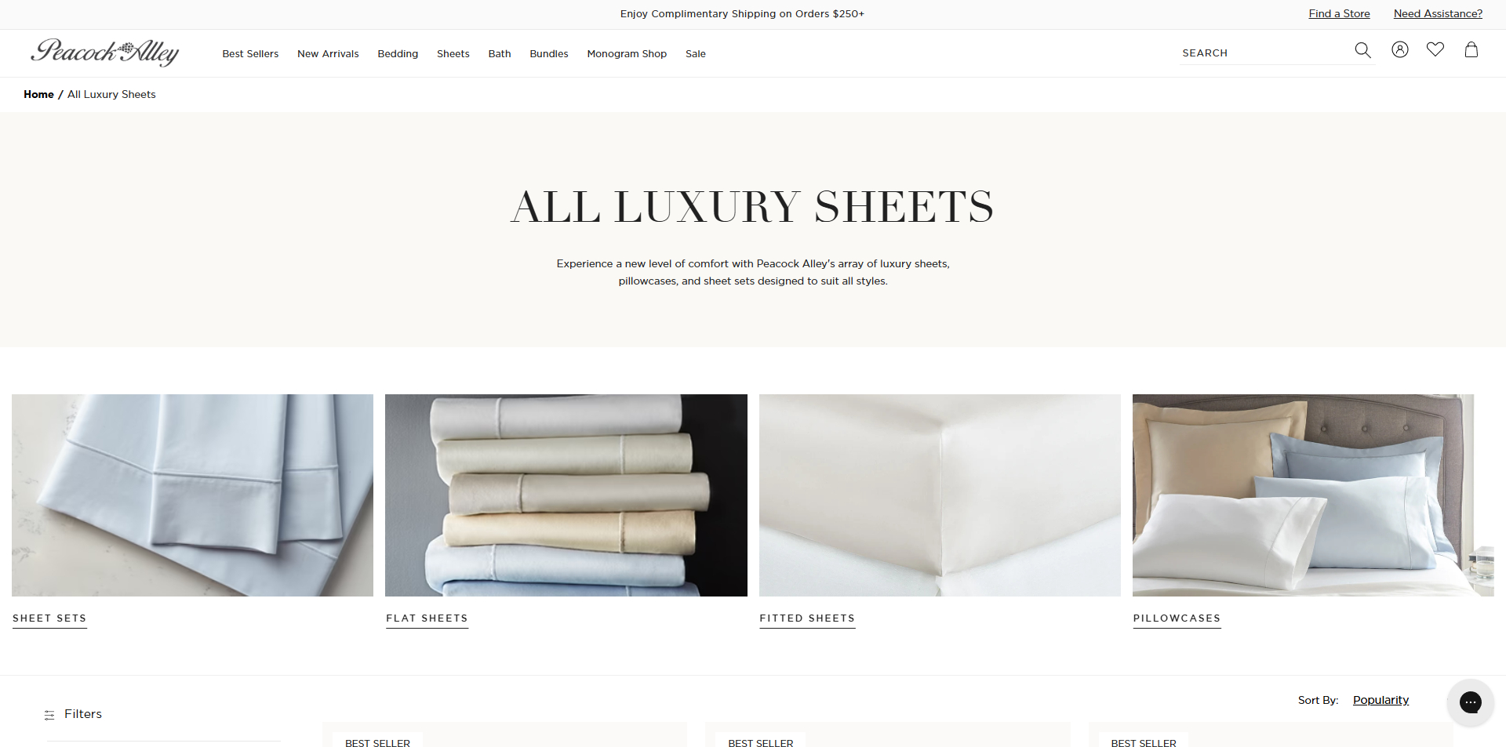
Task: Open the Sheet Sets category image
Action: point(192,495)
